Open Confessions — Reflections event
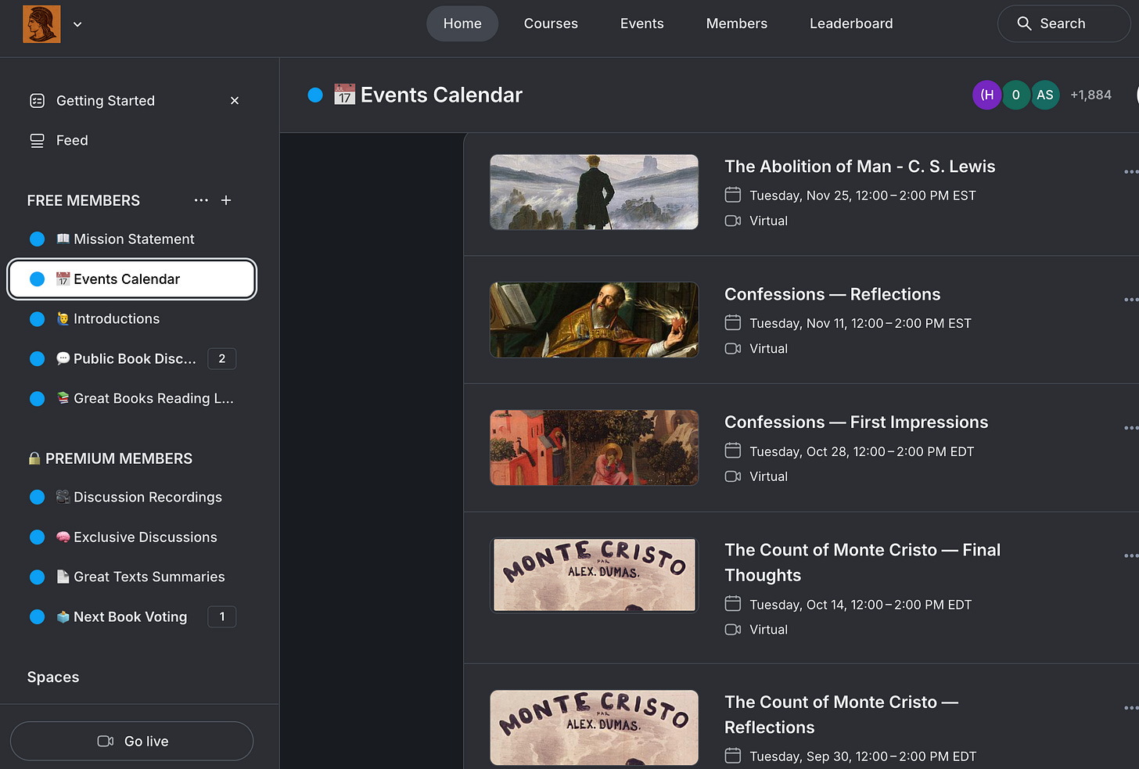 [x=832, y=294]
